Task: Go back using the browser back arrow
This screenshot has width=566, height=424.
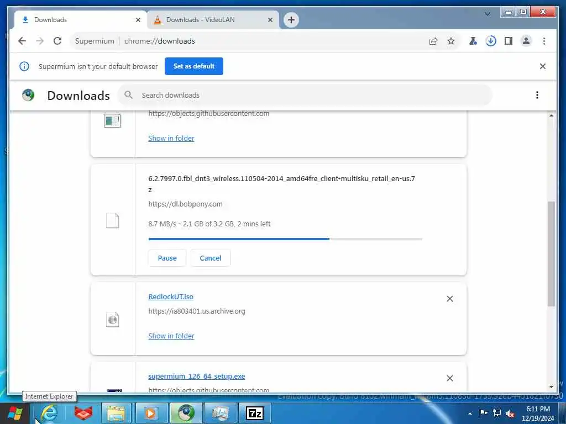Action: click(x=22, y=41)
